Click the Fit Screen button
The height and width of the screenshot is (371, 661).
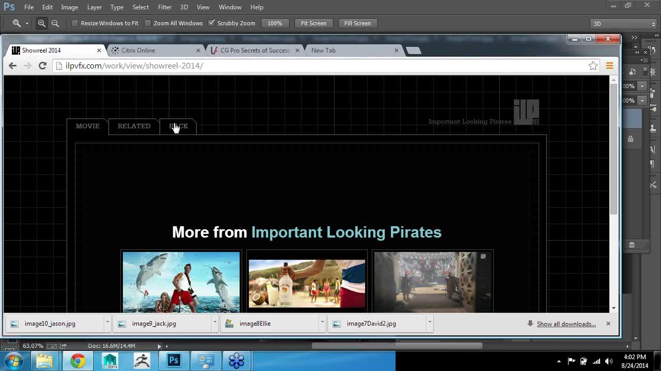click(313, 23)
